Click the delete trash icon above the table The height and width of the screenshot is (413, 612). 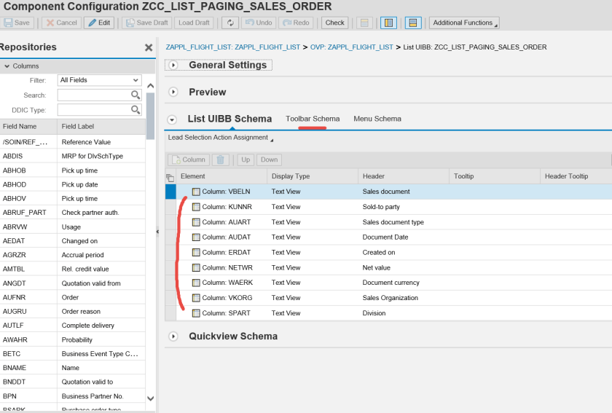click(x=221, y=160)
